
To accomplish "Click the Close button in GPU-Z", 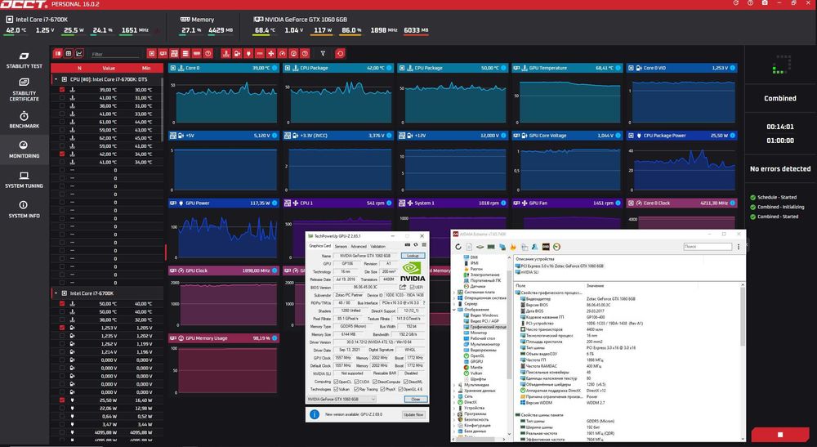I will [x=416, y=399].
